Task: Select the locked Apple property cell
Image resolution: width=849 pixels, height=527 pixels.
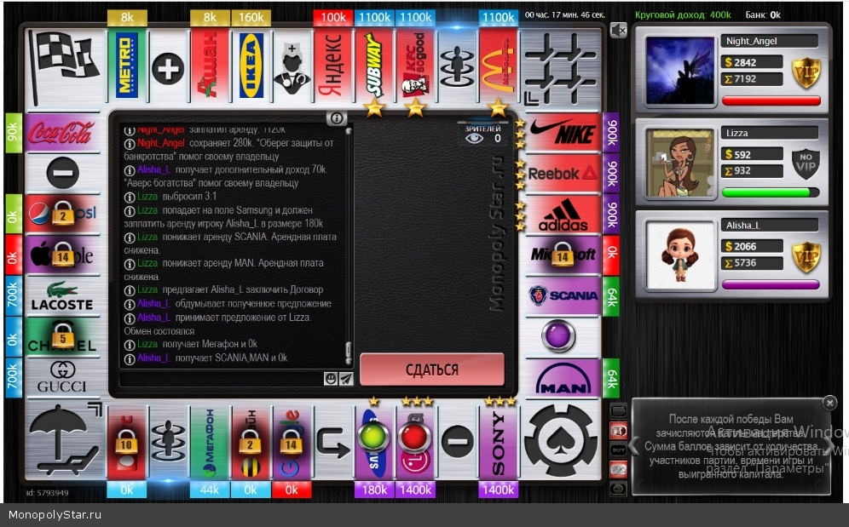Action: pos(62,255)
